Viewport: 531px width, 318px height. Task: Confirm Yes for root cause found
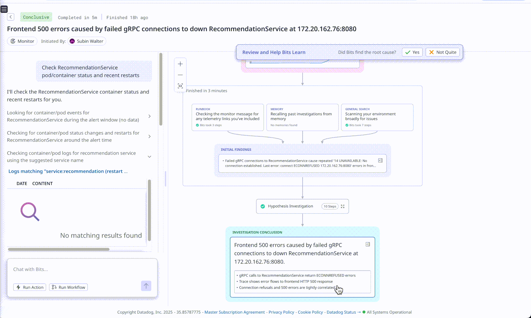412,52
